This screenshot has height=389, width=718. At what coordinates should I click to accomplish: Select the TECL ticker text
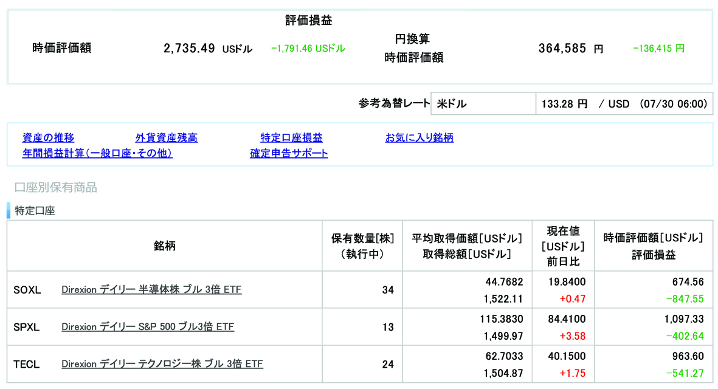pos(27,364)
